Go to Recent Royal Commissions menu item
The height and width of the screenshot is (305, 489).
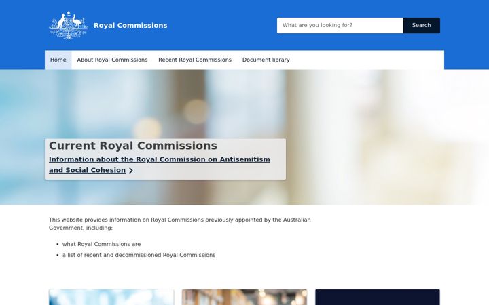[195, 60]
